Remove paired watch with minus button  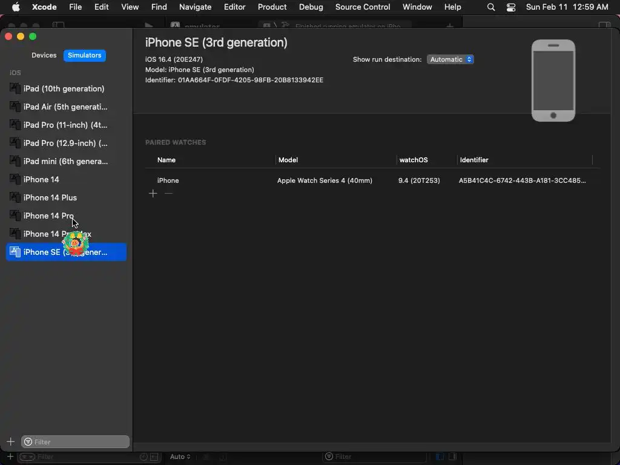[168, 193]
